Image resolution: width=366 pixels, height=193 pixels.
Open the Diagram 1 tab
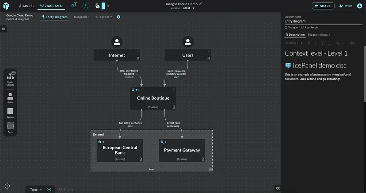(80, 17)
